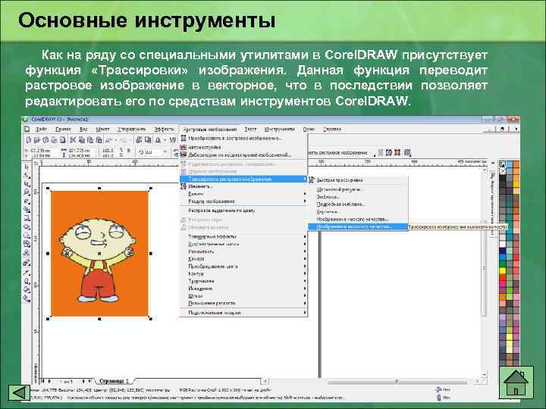Open the Файл menu

41,129
